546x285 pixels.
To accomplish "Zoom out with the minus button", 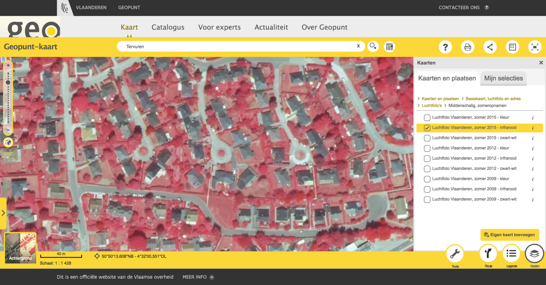I will [8, 130].
